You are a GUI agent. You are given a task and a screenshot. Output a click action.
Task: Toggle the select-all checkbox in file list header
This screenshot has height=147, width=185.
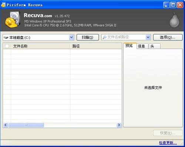coord(7,46)
